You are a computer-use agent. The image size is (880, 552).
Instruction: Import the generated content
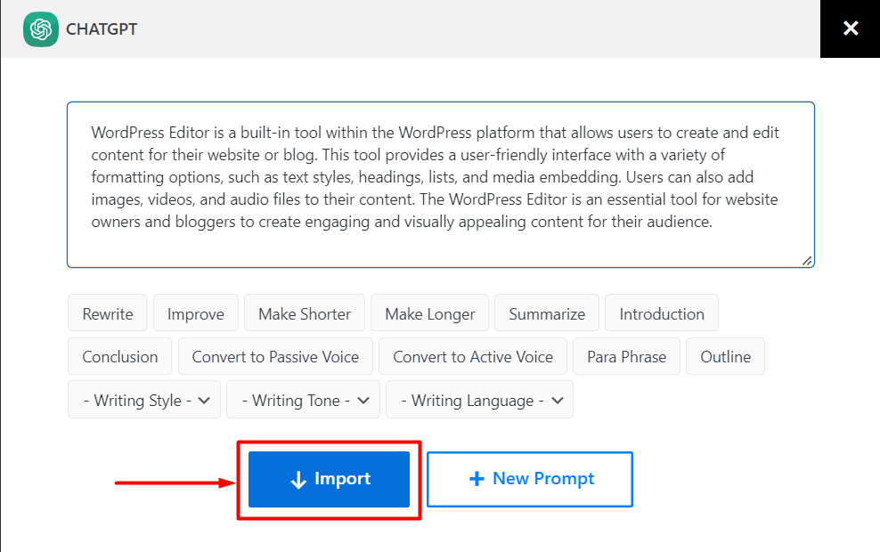pyautogui.click(x=328, y=479)
